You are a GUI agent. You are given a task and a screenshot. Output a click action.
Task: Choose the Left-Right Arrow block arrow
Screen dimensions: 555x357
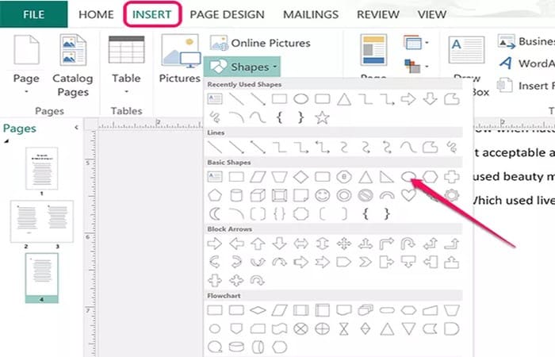(x=300, y=244)
